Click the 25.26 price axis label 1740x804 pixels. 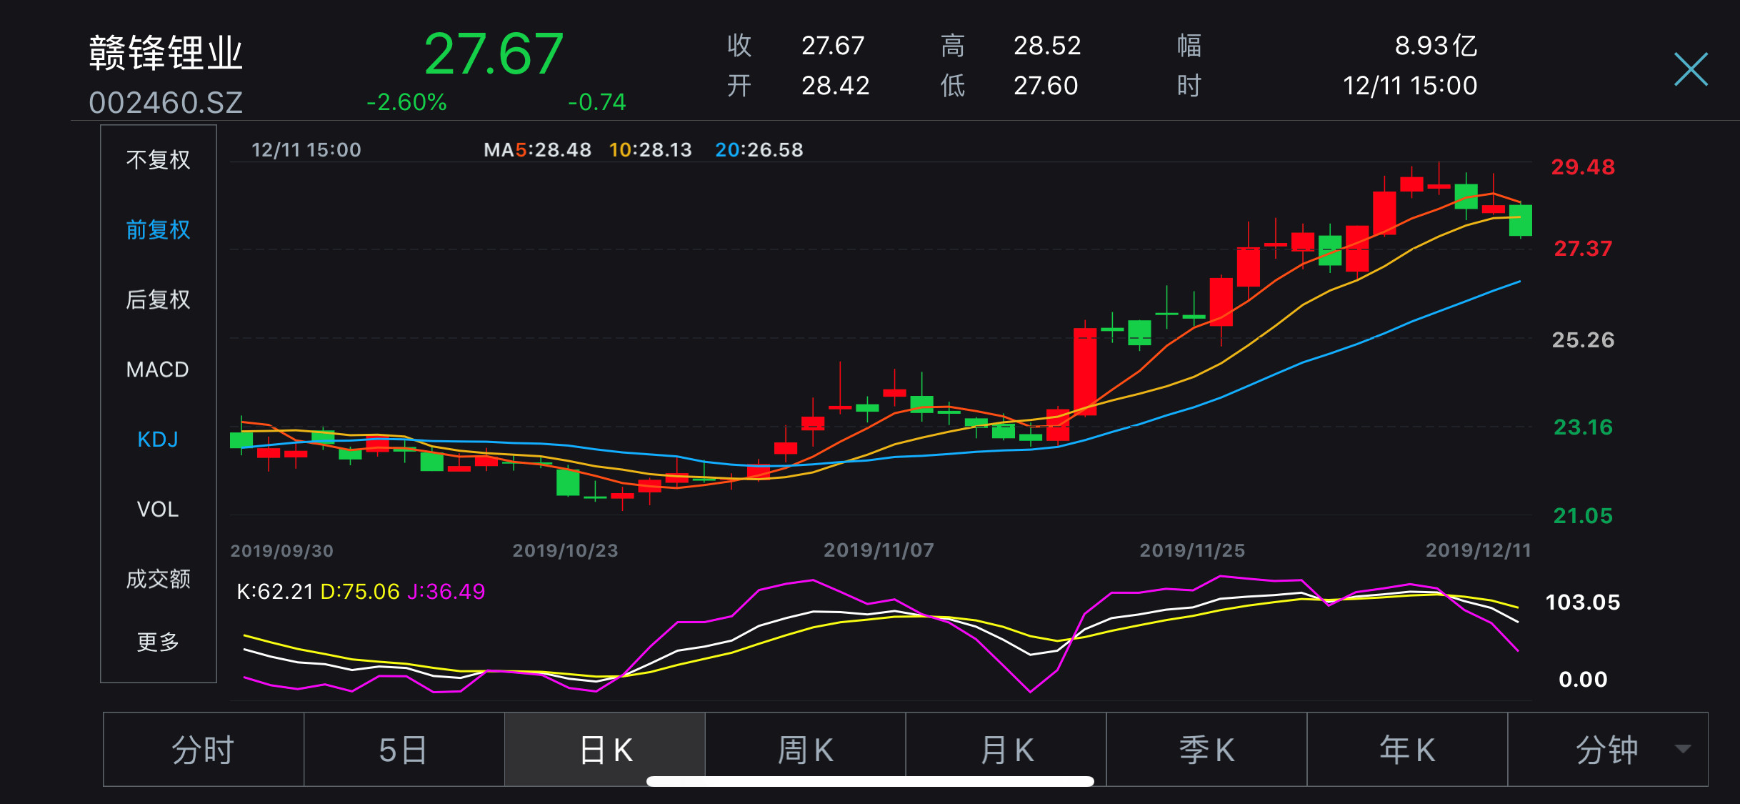pyautogui.click(x=1583, y=340)
